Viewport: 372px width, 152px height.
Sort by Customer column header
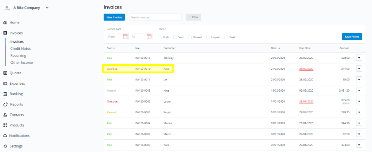169,48
